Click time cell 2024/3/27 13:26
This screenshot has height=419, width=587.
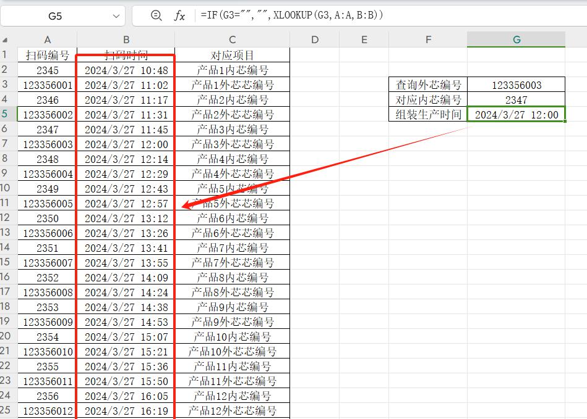(x=126, y=233)
